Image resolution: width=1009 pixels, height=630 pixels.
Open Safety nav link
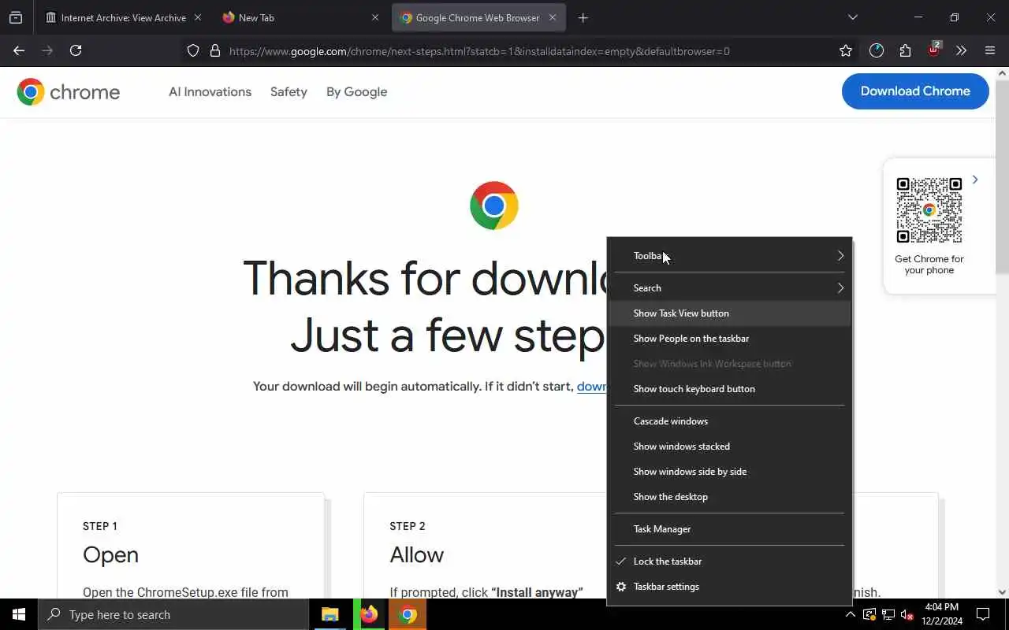(289, 92)
